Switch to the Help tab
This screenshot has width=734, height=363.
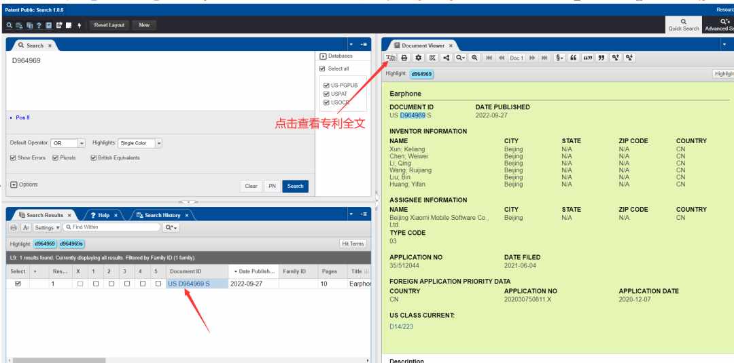coord(103,215)
